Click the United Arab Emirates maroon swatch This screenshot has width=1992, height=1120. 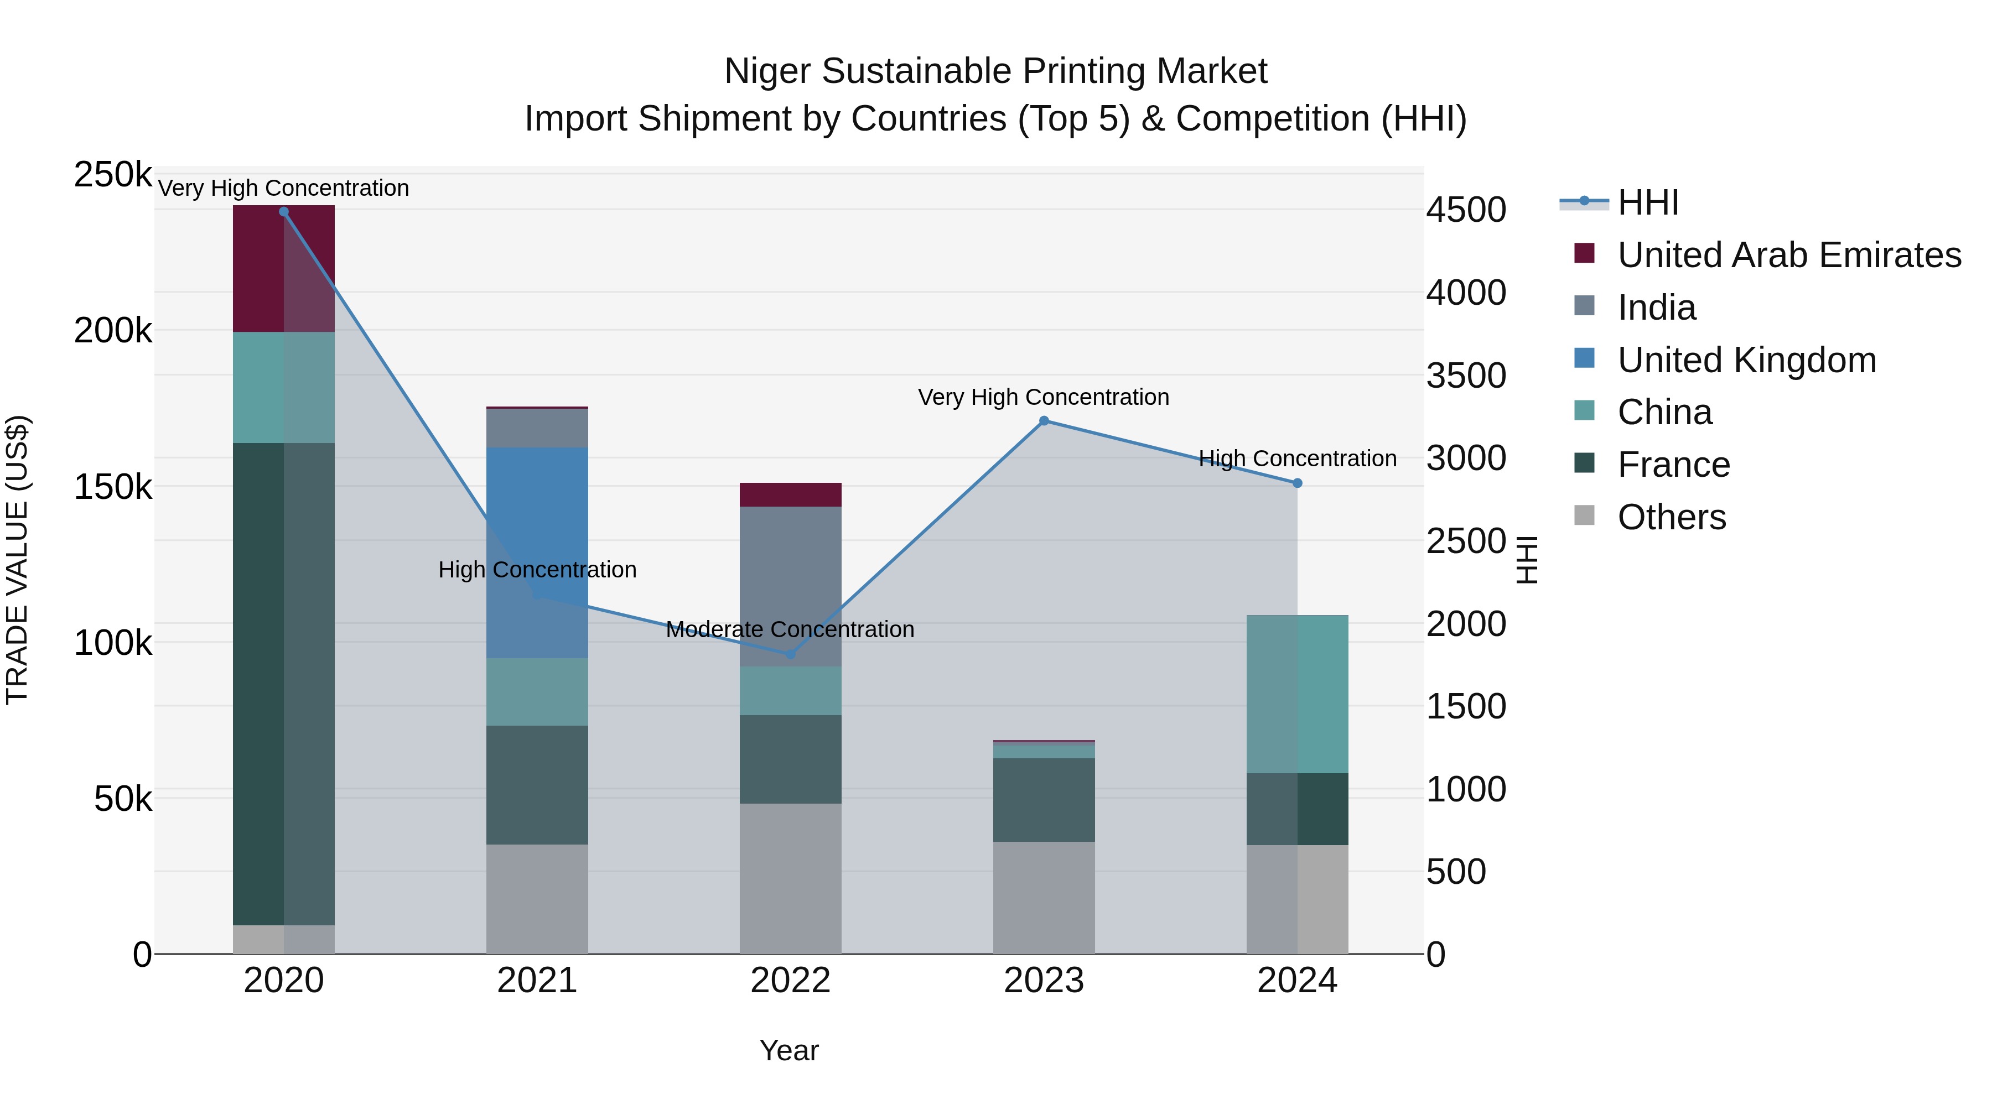point(1585,253)
